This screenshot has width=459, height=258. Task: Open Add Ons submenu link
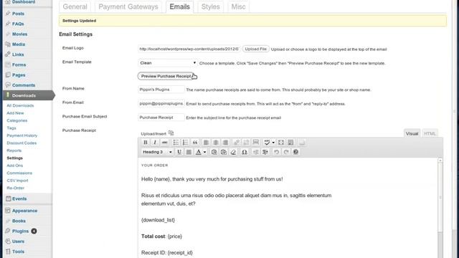(x=14, y=166)
